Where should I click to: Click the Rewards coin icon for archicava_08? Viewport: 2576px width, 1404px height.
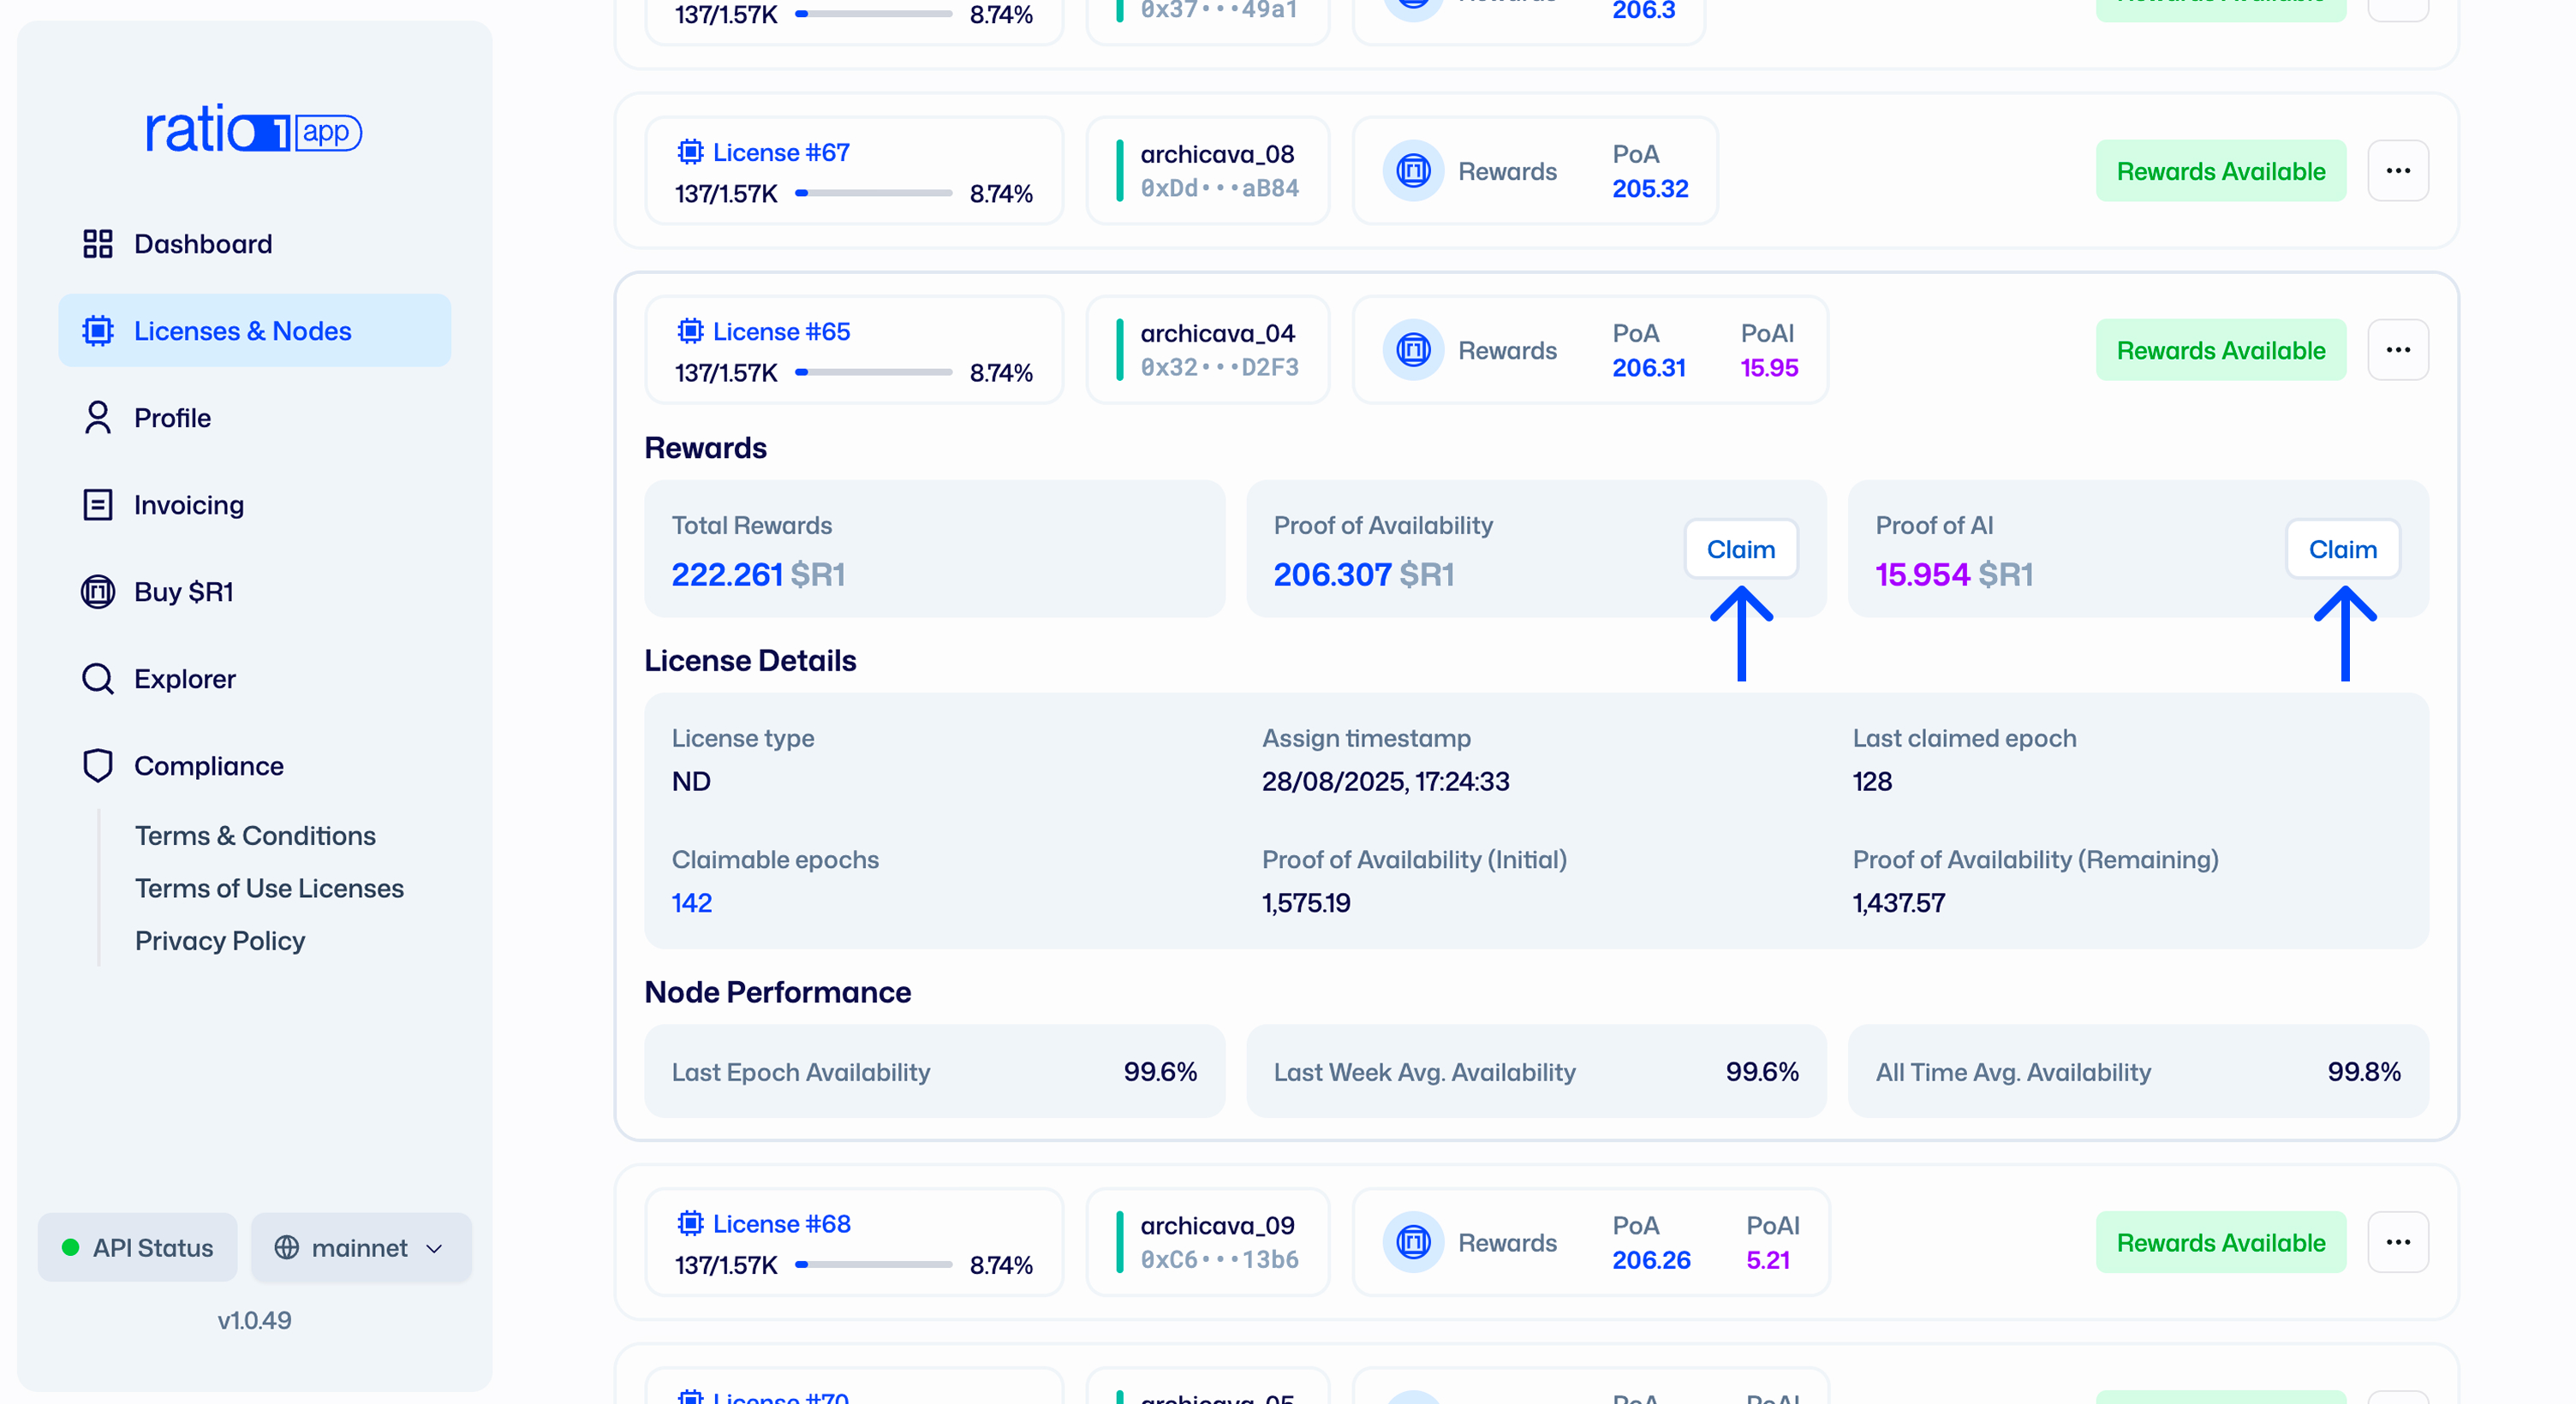tap(1413, 171)
